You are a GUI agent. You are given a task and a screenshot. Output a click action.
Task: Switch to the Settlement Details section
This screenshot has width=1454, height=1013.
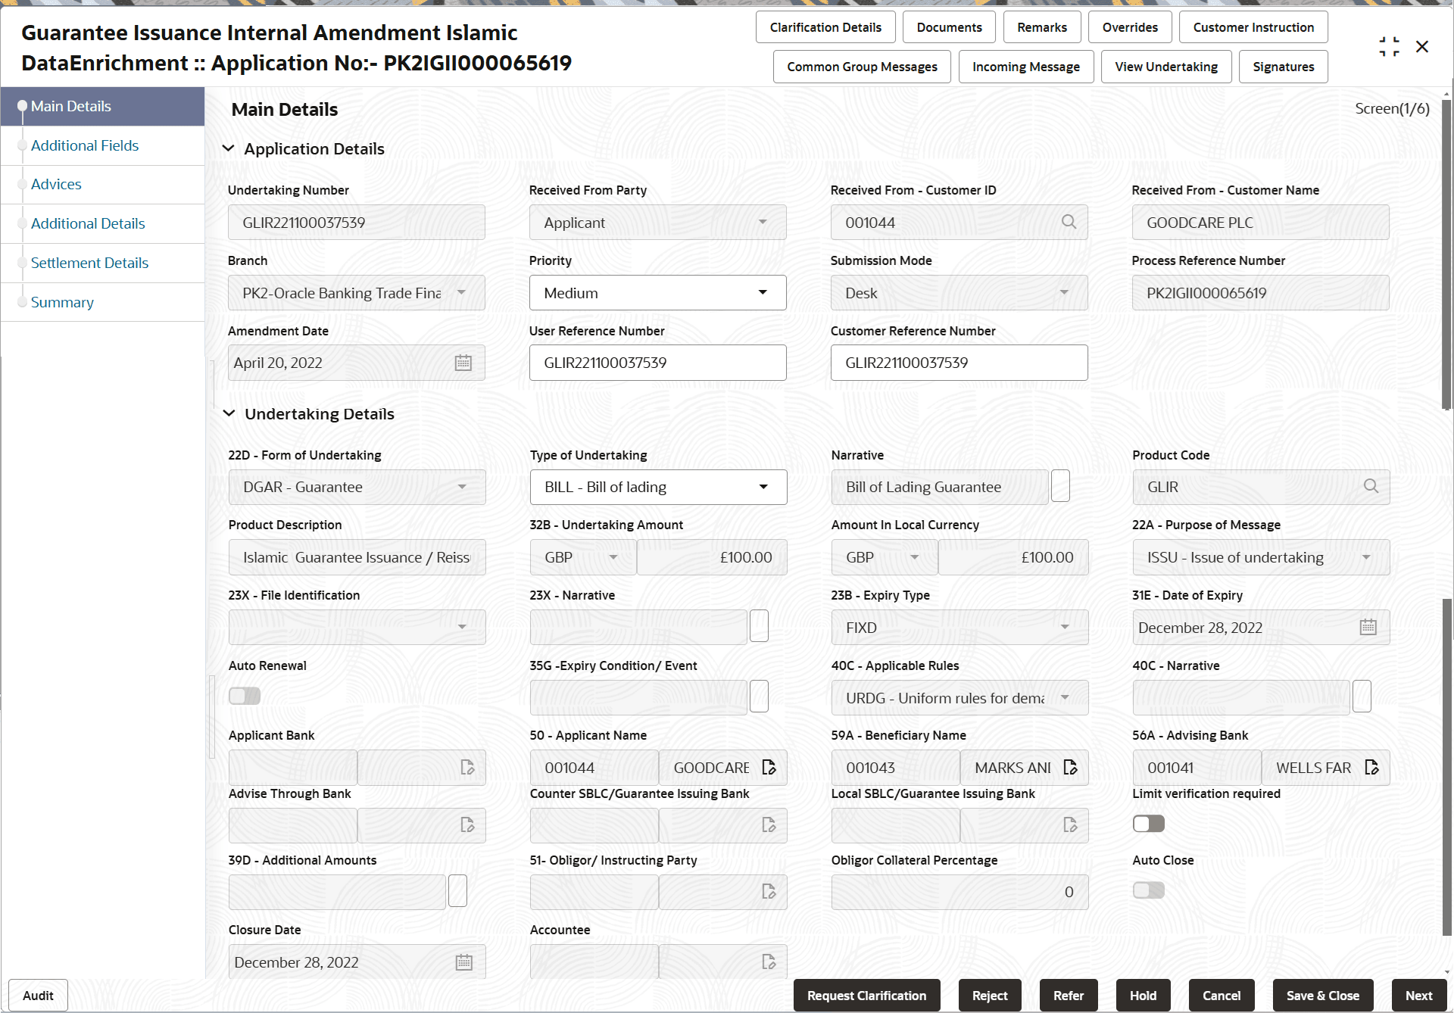click(x=89, y=263)
